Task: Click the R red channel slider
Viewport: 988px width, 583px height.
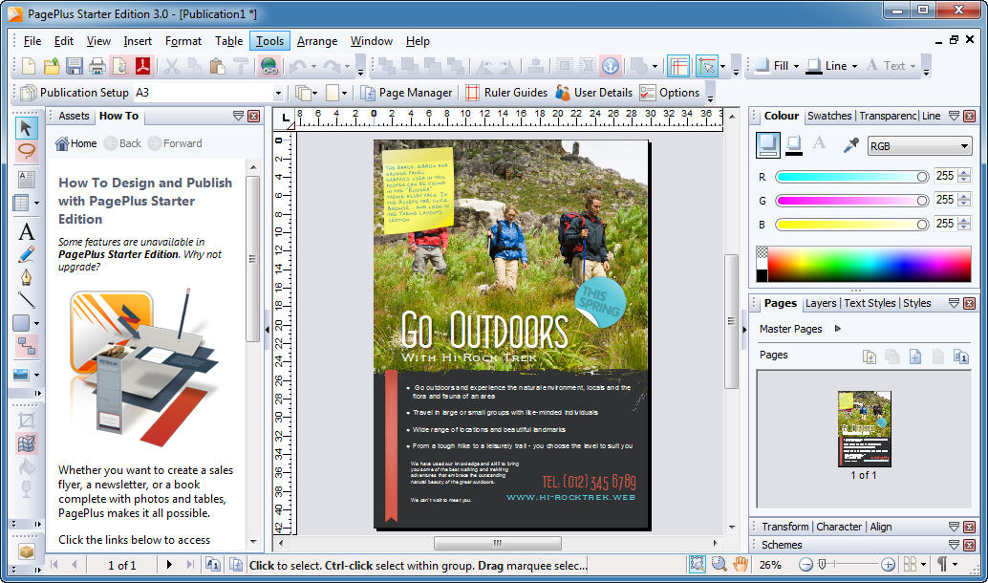Action: tap(851, 177)
